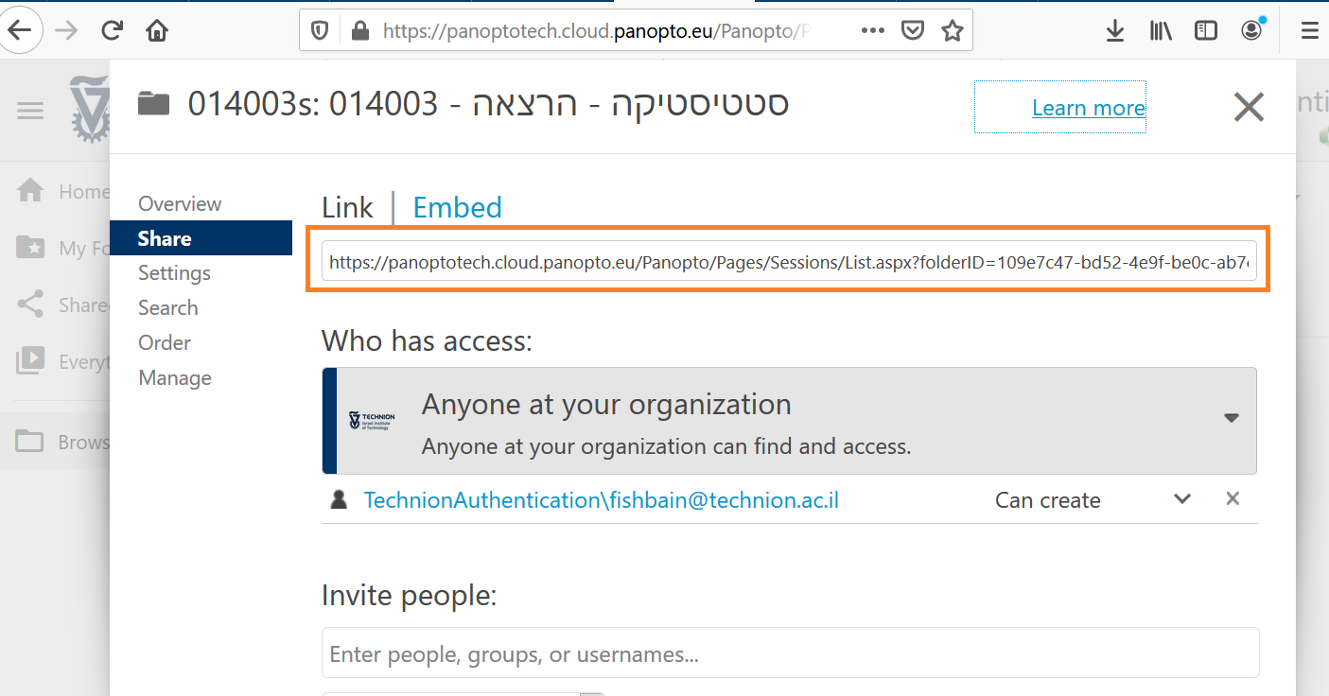Remove fishbain user access with the X

coord(1233,498)
